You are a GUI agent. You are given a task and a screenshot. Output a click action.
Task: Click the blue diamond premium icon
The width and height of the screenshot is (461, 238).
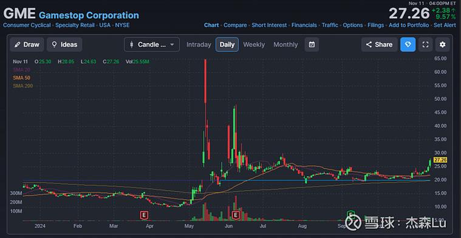(x=408, y=45)
